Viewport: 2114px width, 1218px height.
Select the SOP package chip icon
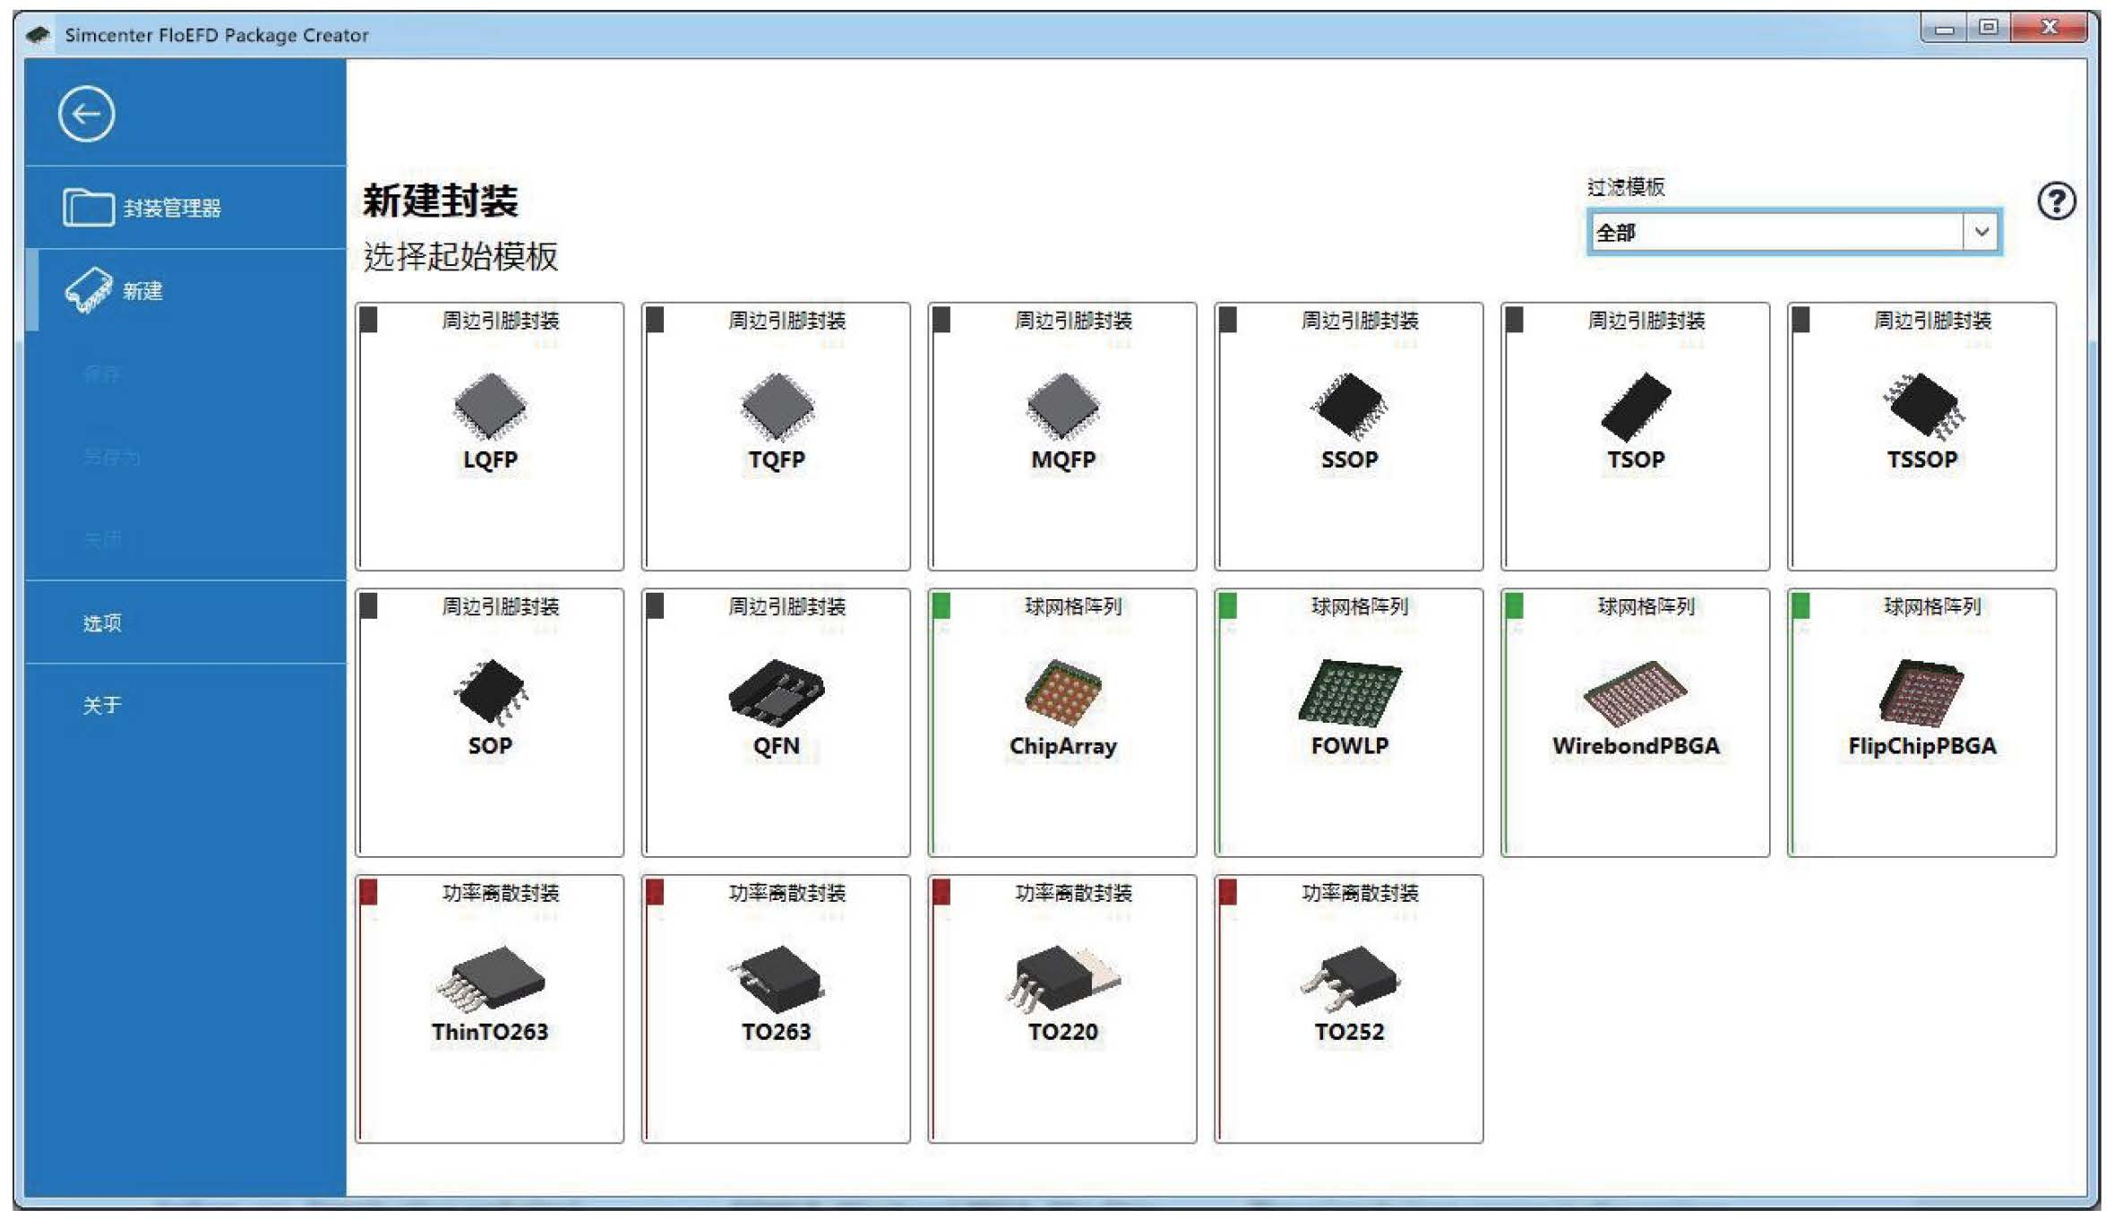[490, 691]
